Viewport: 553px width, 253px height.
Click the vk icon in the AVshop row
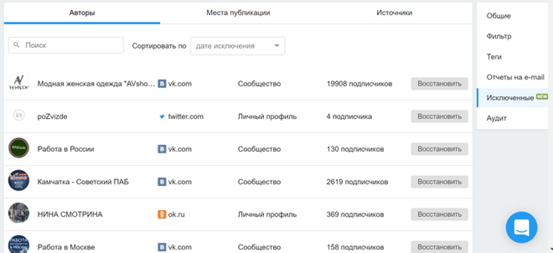pos(162,84)
